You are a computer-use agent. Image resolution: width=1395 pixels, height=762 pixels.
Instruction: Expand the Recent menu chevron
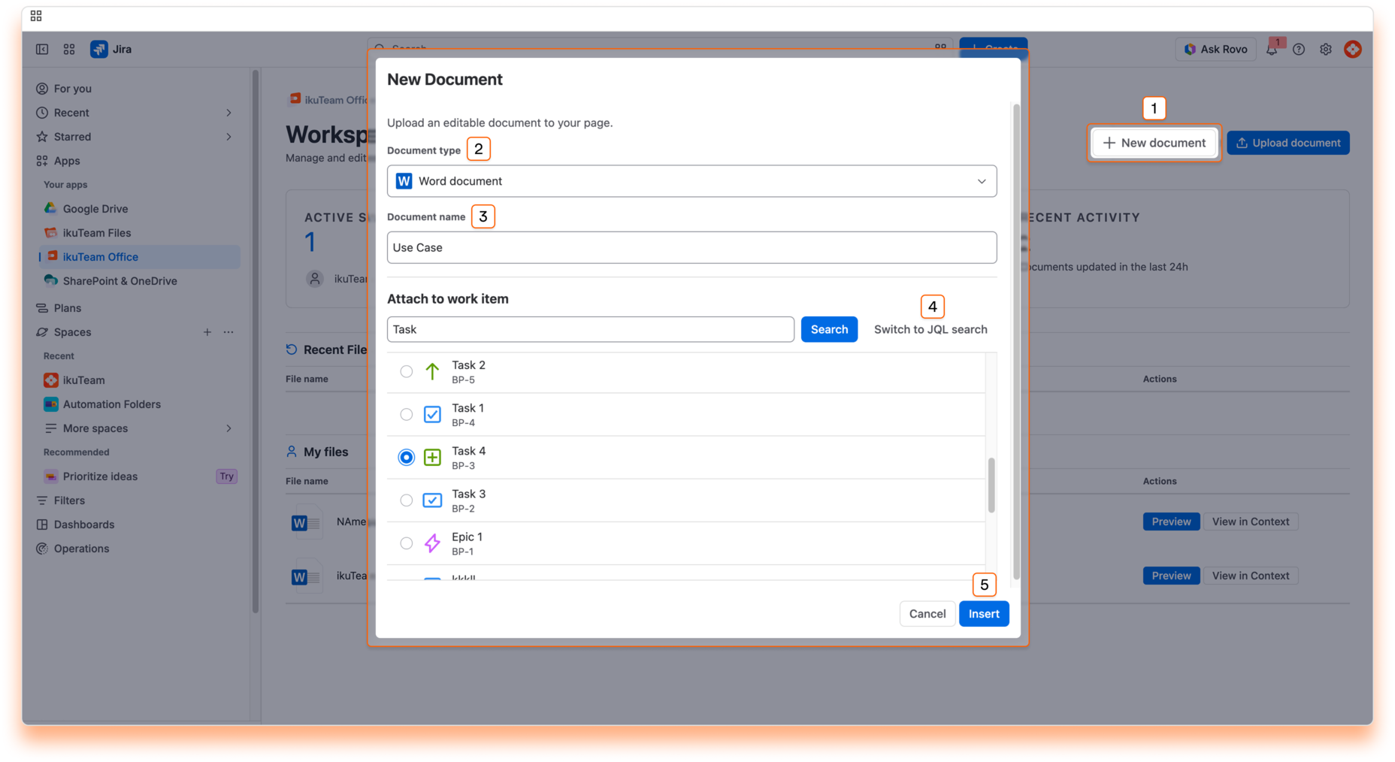tap(228, 112)
